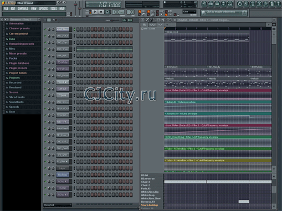Screen dimensions: 282x211
Task: Click the download arrow icon beside news bar
Action: [x=244, y=13]
